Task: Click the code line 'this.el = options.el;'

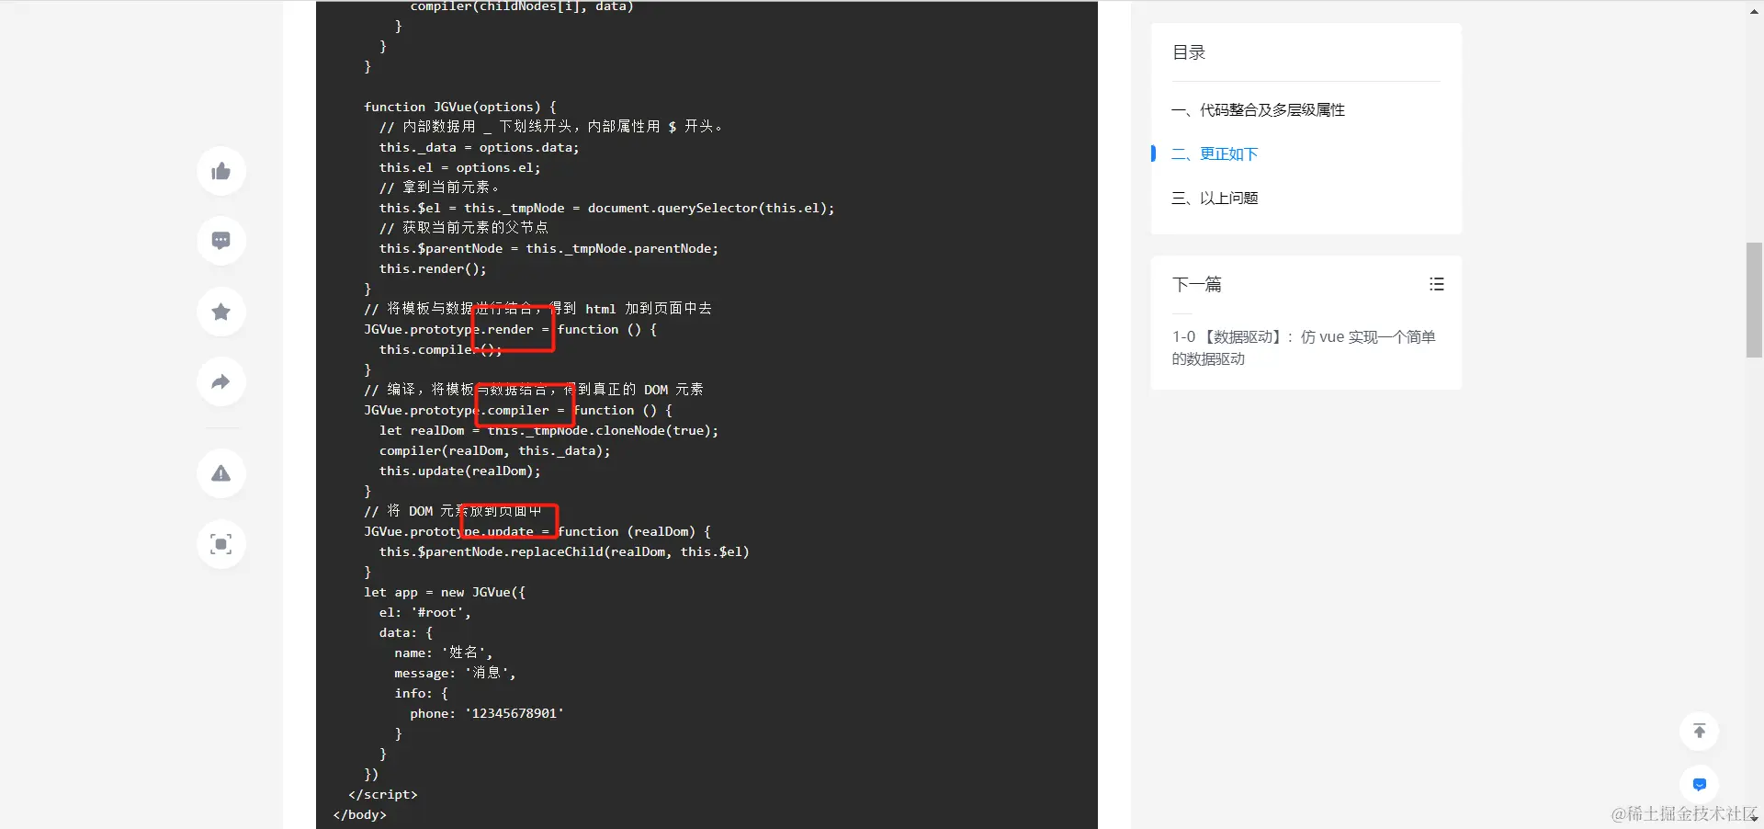Action: (x=459, y=167)
